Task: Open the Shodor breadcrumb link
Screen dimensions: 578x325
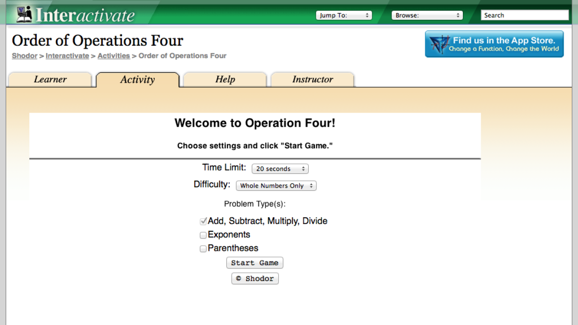Action: 24,56
